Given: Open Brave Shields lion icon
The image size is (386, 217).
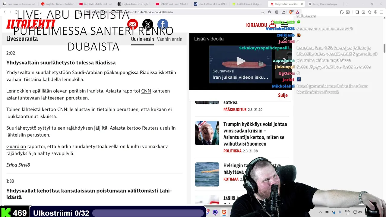Looking at the screenshot, I should 291,12.
